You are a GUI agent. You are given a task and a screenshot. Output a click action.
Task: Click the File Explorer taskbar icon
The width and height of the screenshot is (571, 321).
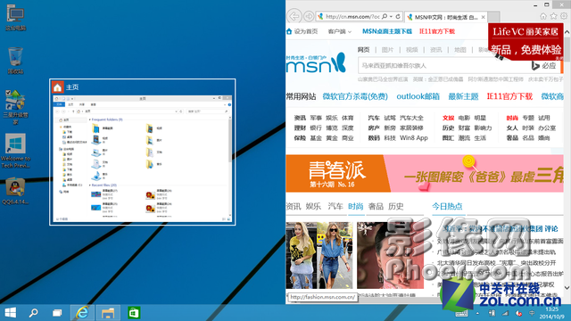(x=108, y=313)
